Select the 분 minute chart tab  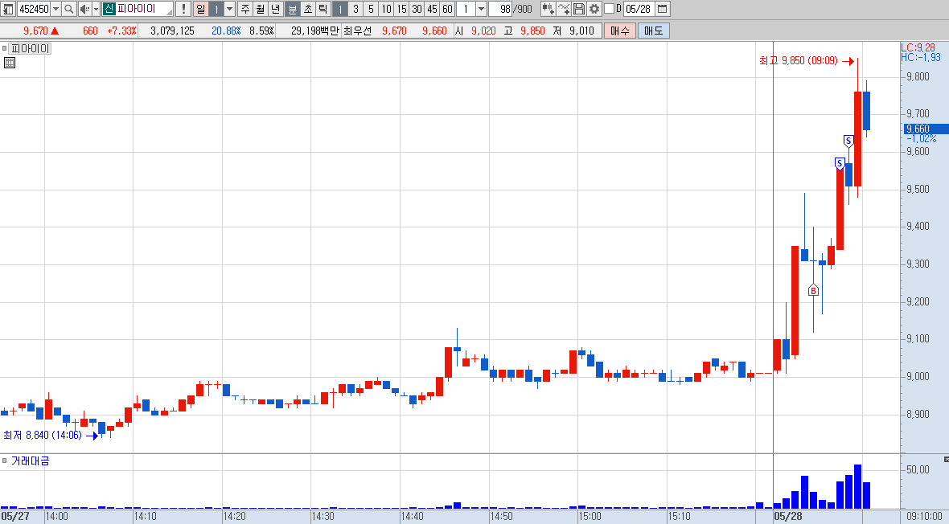point(292,9)
